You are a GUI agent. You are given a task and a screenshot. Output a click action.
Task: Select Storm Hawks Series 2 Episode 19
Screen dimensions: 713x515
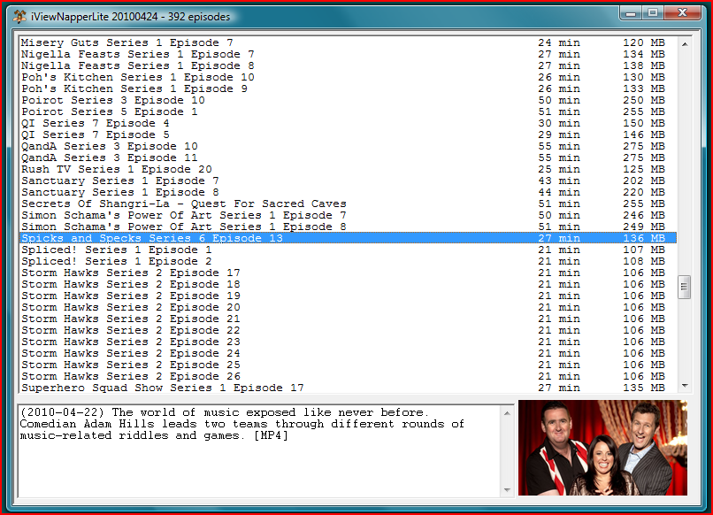point(349,296)
